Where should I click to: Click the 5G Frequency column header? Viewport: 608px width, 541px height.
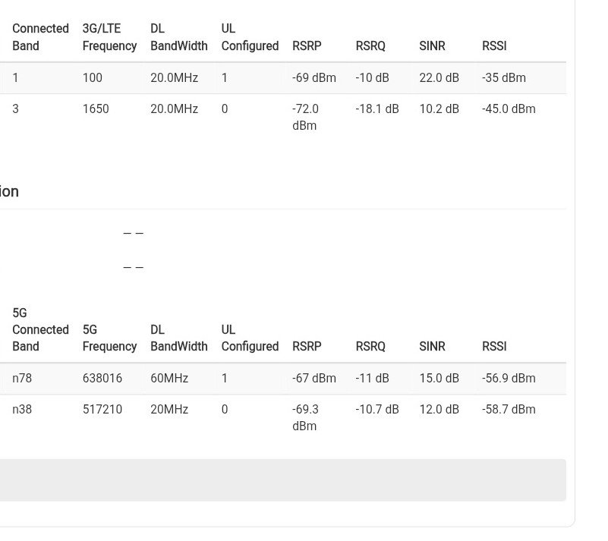109,338
